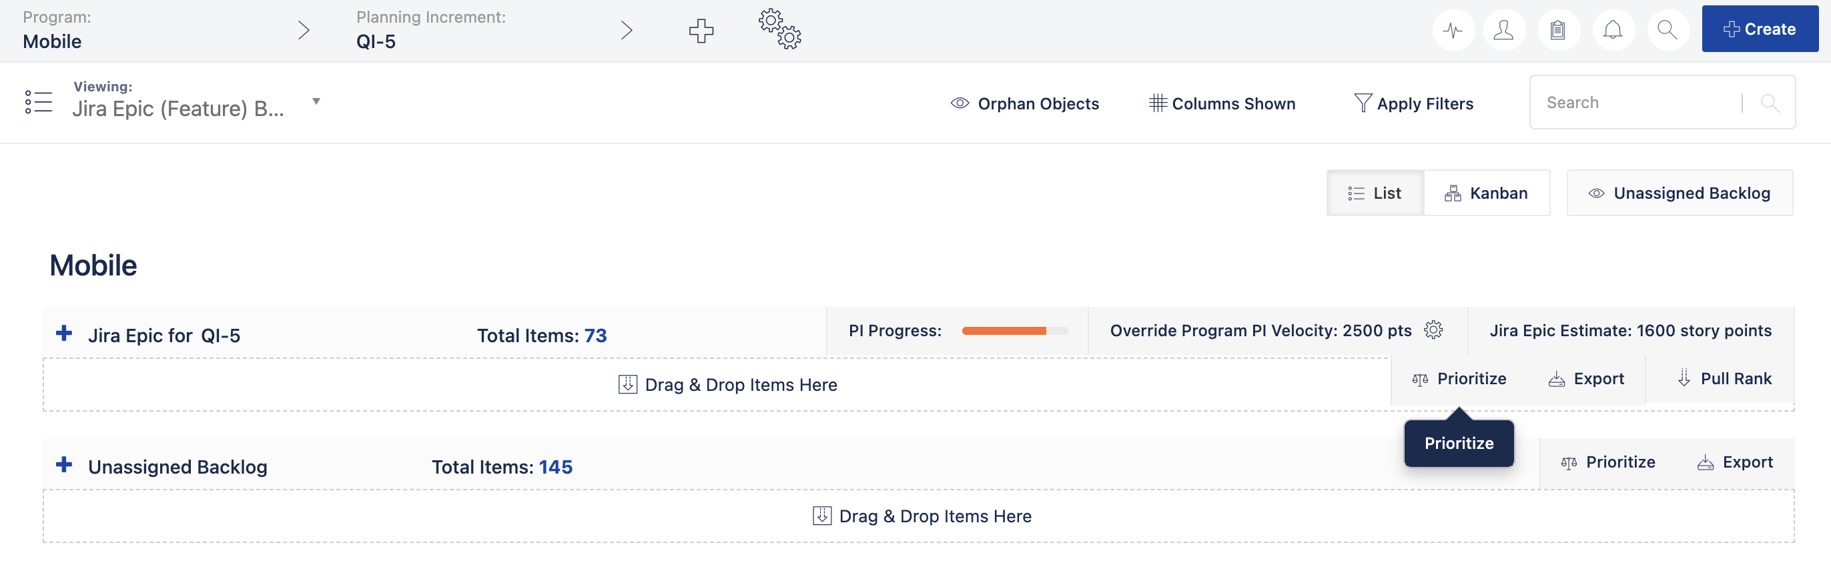Toggle Orphan Objects visibility
The height and width of the screenshot is (587, 1831).
point(1026,103)
